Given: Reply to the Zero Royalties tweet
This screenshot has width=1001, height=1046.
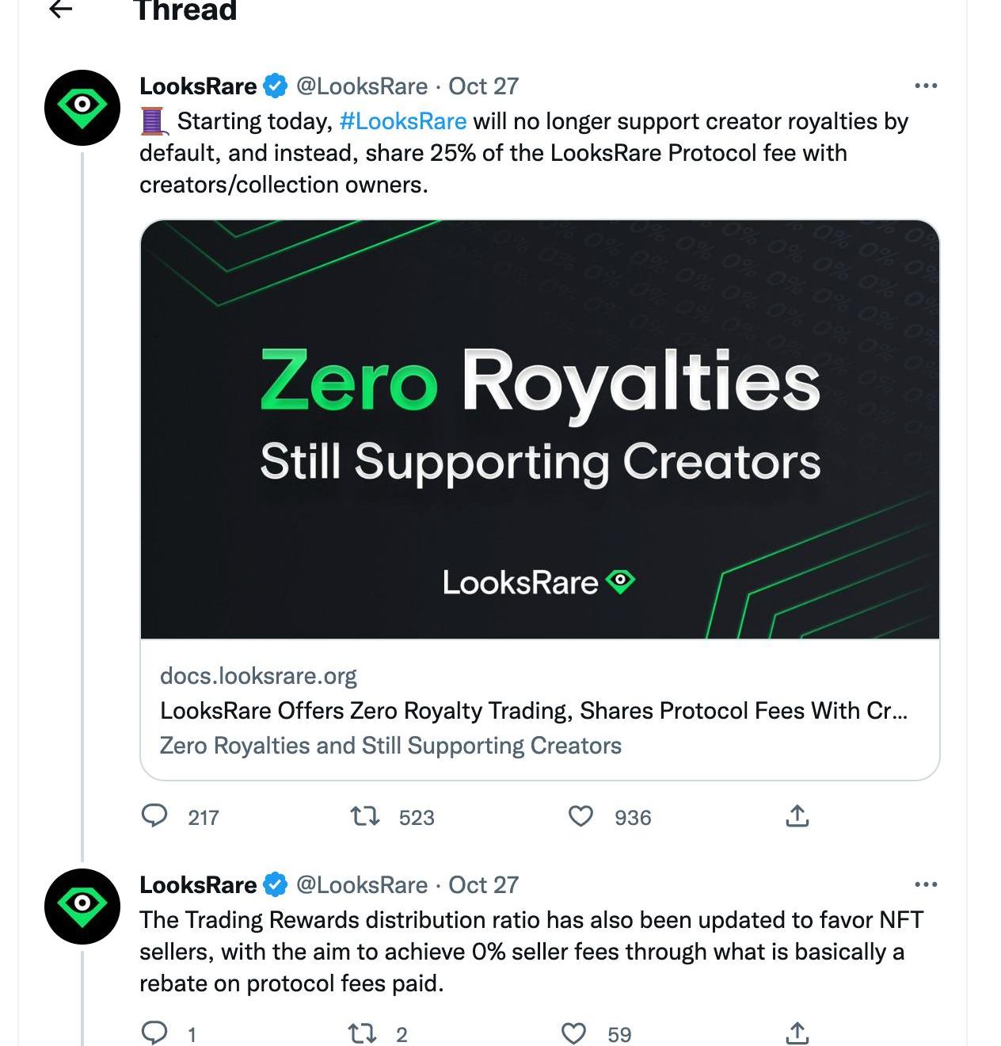Looking at the screenshot, I should pyautogui.click(x=154, y=816).
